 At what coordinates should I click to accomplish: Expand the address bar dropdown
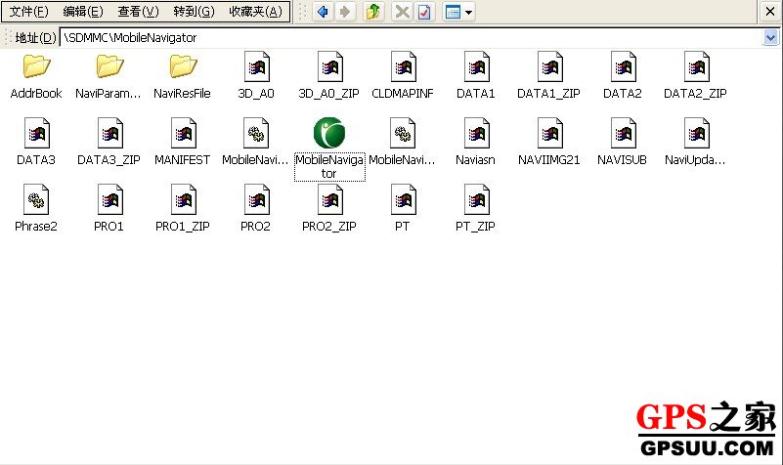pyautogui.click(x=770, y=37)
